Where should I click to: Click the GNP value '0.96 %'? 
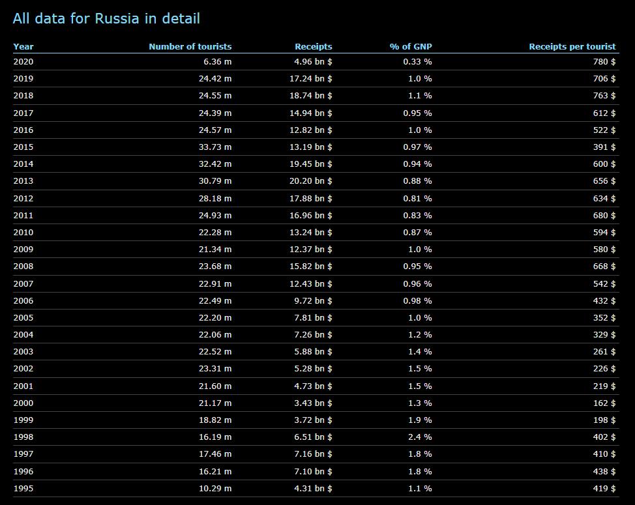tap(417, 283)
